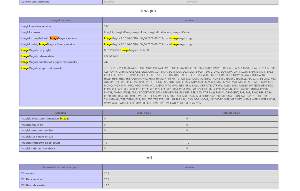
Task: Click local value '10' for imagick.shutdown_sleep_count
Action: point(105,143)
